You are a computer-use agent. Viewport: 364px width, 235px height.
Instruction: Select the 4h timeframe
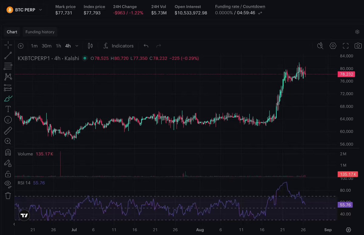point(68,46)
